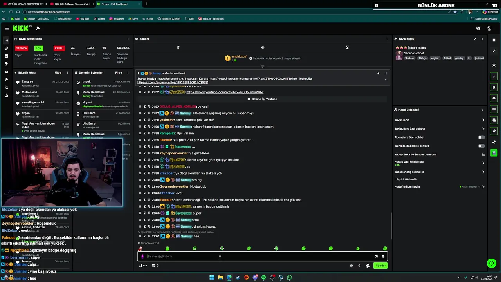
Task: Click the hourglass icon above chat
Action: point(347,47)
